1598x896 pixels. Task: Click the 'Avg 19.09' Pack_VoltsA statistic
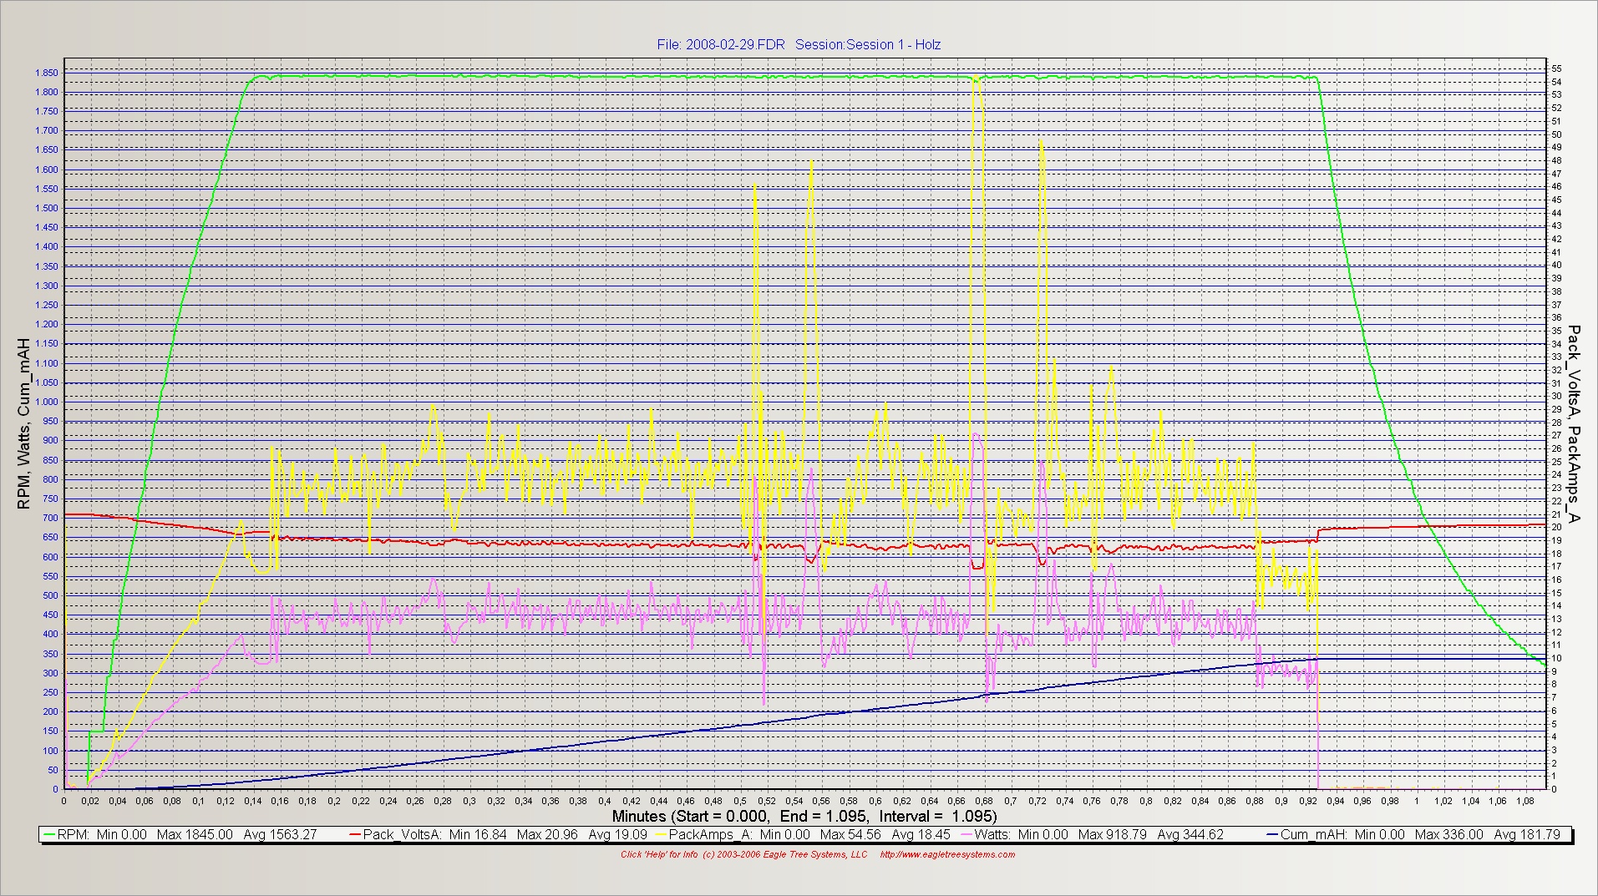pos(618,834)
